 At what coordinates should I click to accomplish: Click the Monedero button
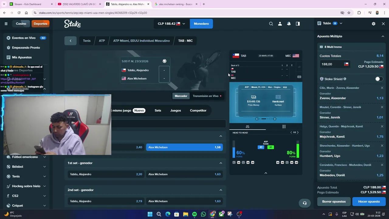(201, 24)
